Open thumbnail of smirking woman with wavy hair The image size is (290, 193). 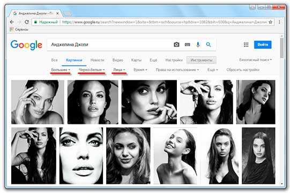click(x=128, y=155)
